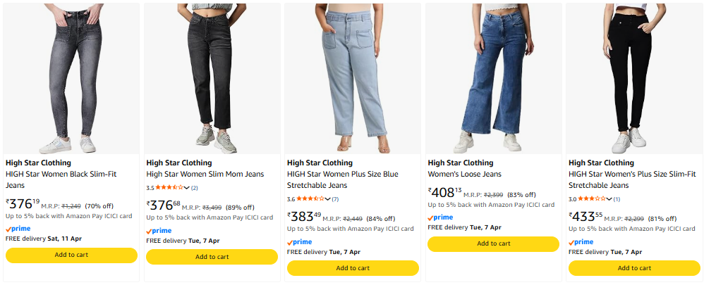704x285 pixels.
Task: Expand rating chevron for Plus Size Slim-Fit Jeans
Action: point(609,199)
